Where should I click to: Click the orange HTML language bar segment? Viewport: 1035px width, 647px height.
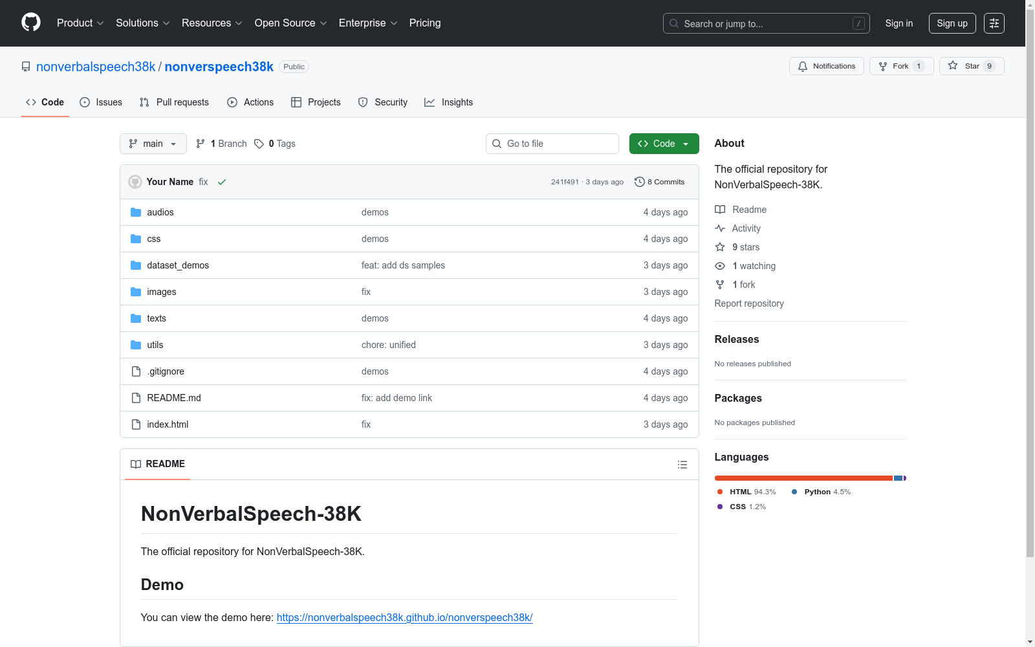[x=803, y=478]
